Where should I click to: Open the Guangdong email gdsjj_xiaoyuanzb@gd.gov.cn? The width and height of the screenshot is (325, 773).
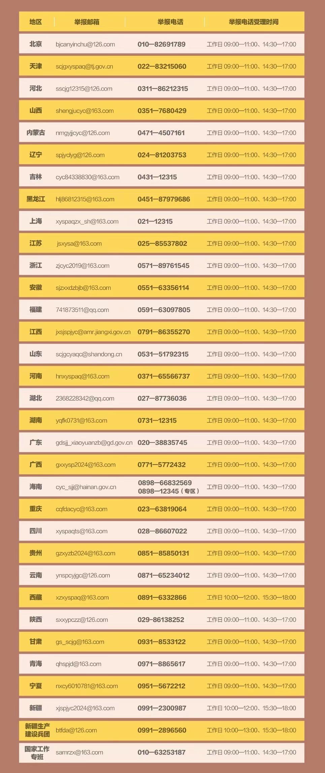point(94,443)
